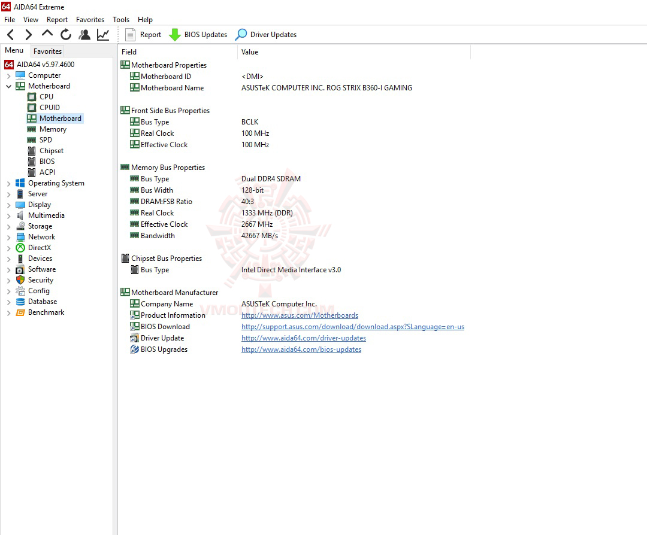The width and height of the screenshot is (647, 535).
Task: Refresh the current page
Action: click(66, 35)
